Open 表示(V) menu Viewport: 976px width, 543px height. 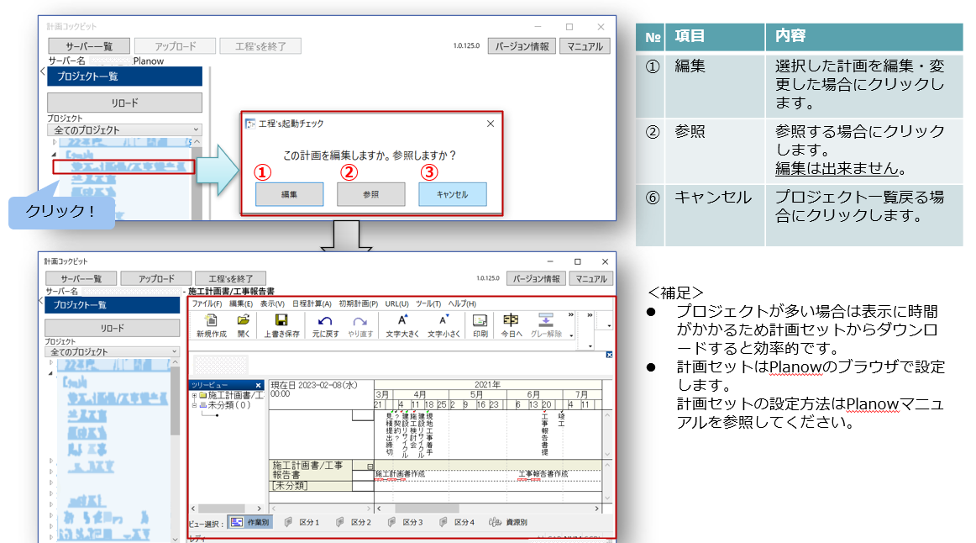point(272,304)
